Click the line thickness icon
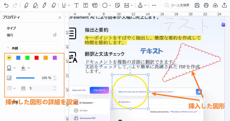This screenshot has height=121, width=230. 23,88
